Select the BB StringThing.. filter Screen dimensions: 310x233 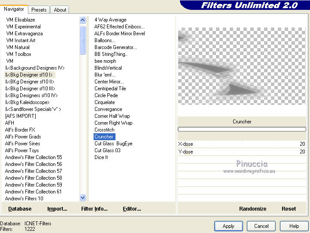111,54
